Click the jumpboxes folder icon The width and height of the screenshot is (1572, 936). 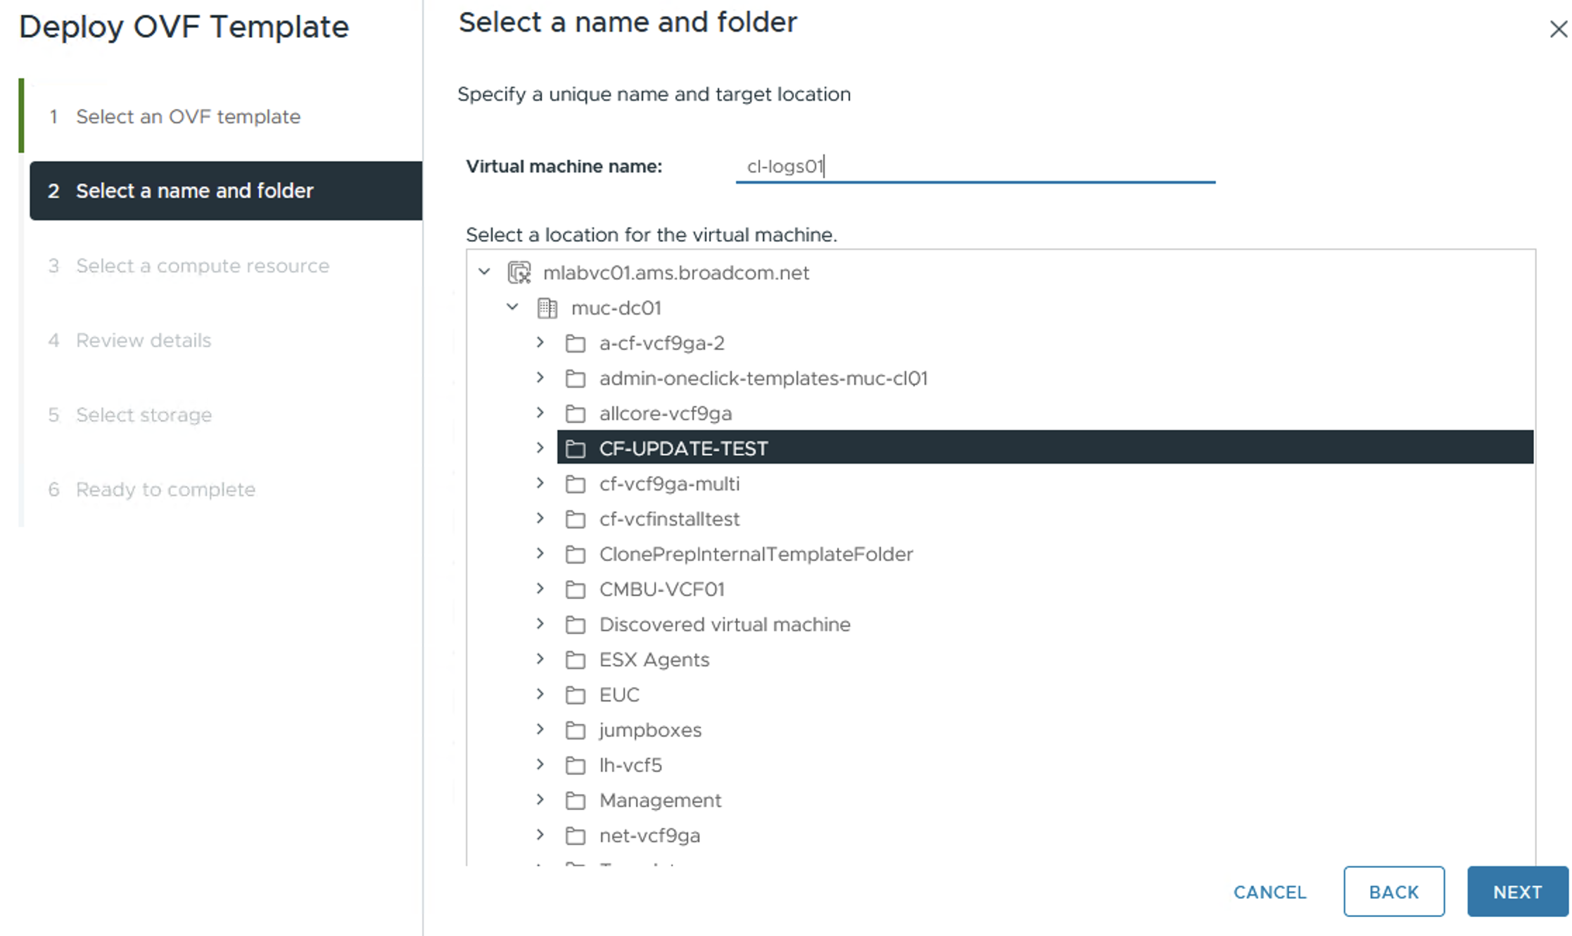575,730
